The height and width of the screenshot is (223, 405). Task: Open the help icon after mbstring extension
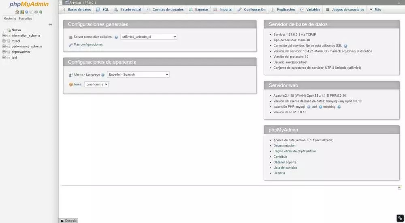339,107
